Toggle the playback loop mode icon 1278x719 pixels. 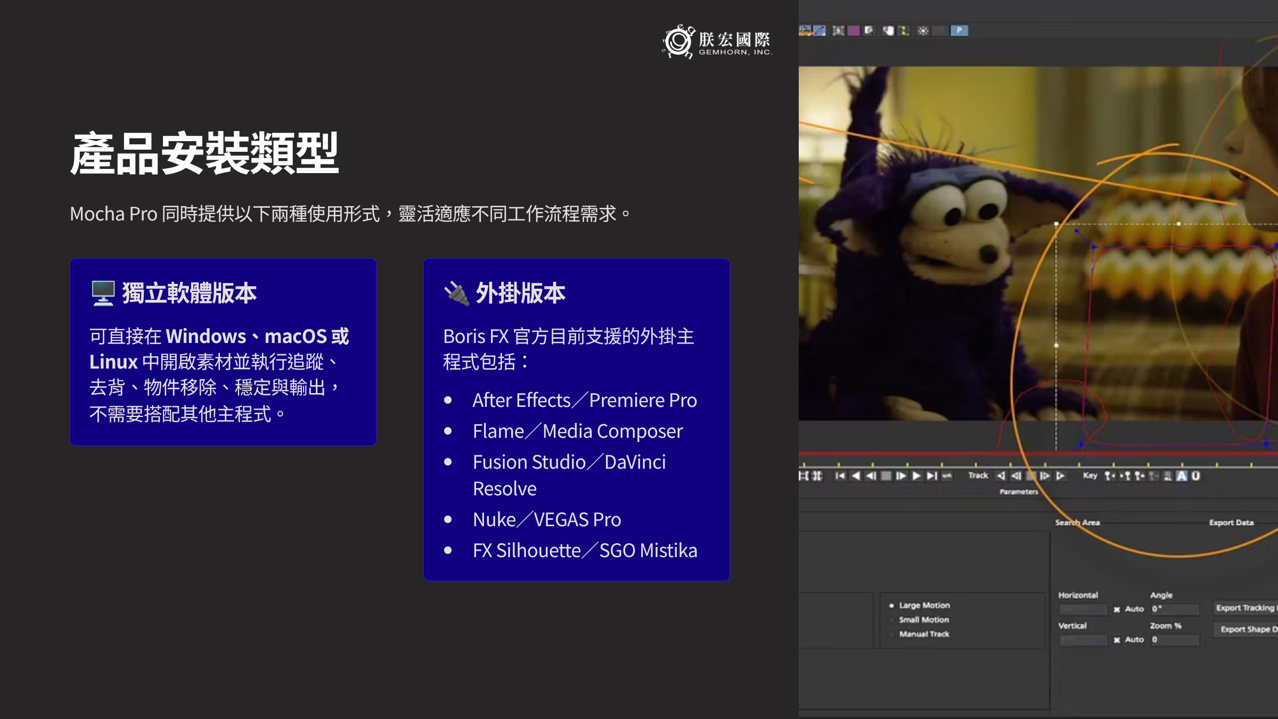point(947,476)
